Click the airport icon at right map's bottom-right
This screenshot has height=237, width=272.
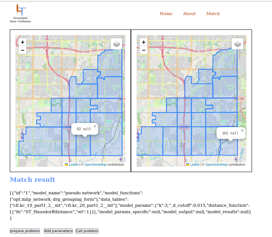(x=236, y=159)
